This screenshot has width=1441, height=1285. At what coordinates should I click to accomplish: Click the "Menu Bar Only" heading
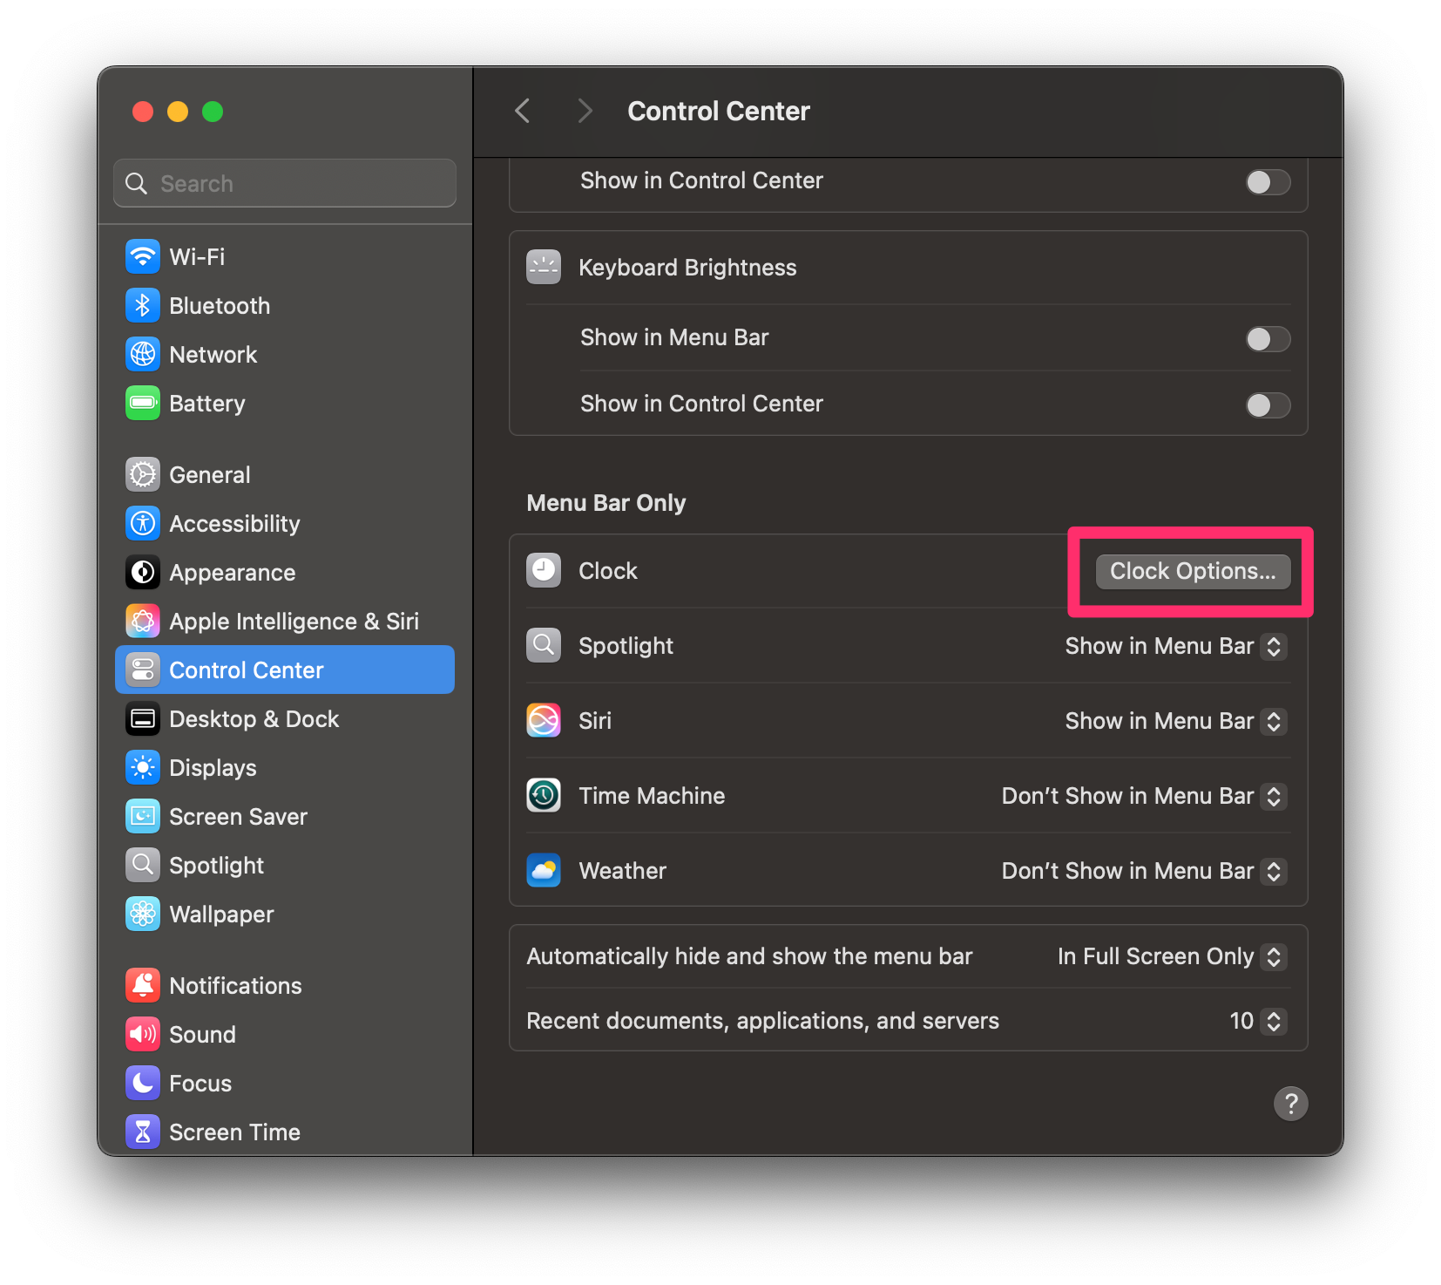click(606, 503)
